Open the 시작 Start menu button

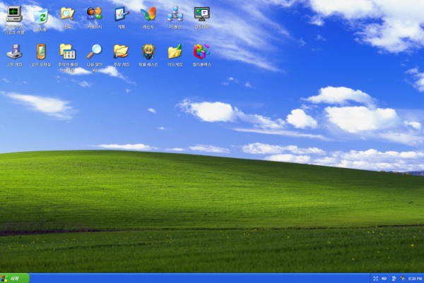15,278
